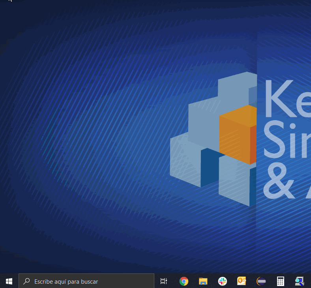Image resolution: width=311 pixels, height=288 pixels.
Task: Open Slack from the taskbar
Action: point(223,281)
